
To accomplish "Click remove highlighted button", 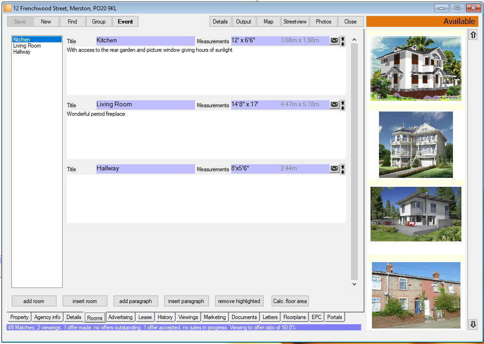I will point(239,301).
